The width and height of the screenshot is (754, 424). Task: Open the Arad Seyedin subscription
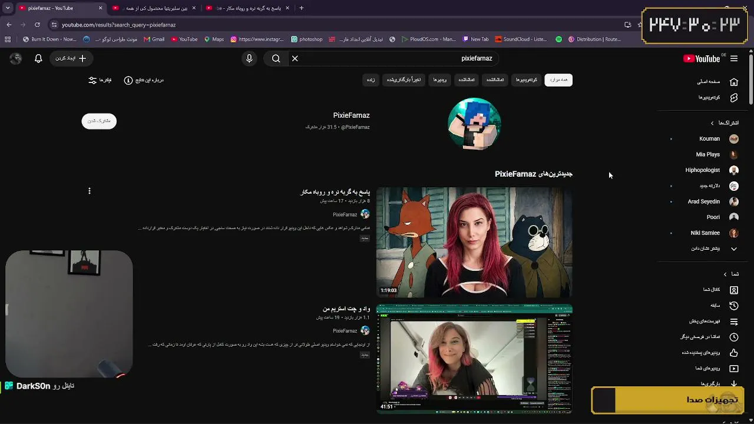(x=709, y=201)
